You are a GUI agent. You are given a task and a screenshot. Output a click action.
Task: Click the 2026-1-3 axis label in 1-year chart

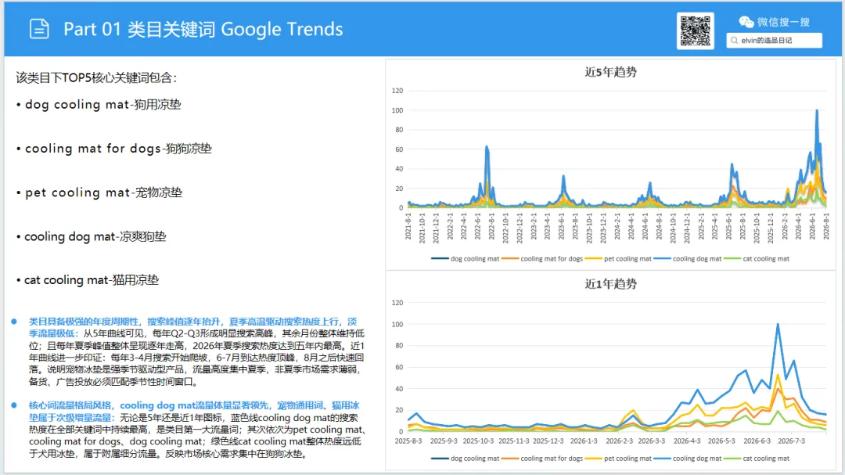pos(584,441)
